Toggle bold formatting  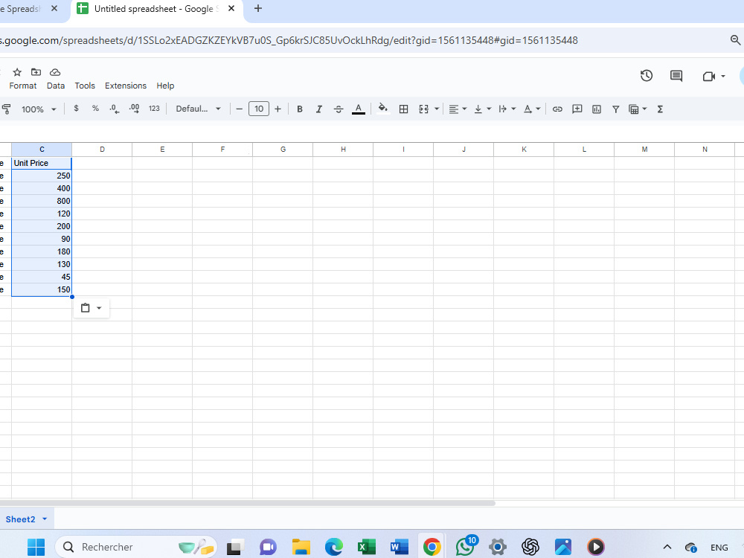(x=299, y=109)
